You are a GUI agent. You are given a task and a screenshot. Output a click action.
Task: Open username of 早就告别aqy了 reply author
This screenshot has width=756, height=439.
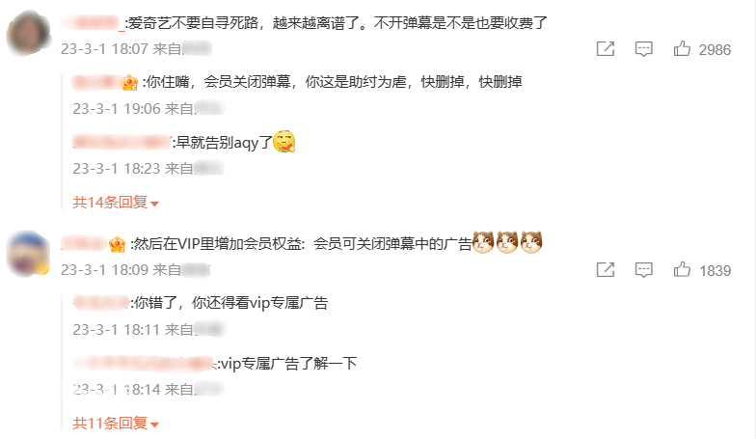121,143
